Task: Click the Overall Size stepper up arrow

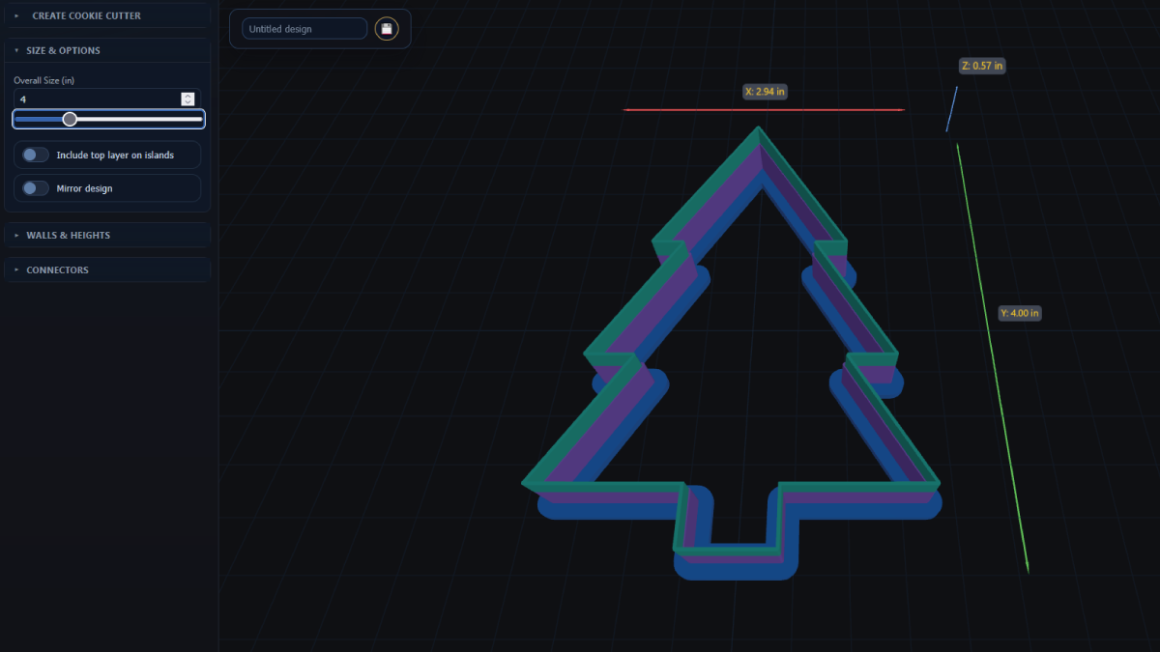Action: click(187, 96)
